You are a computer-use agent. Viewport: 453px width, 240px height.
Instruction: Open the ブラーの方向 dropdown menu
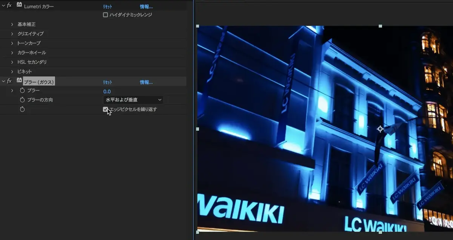tap(134, 100)
